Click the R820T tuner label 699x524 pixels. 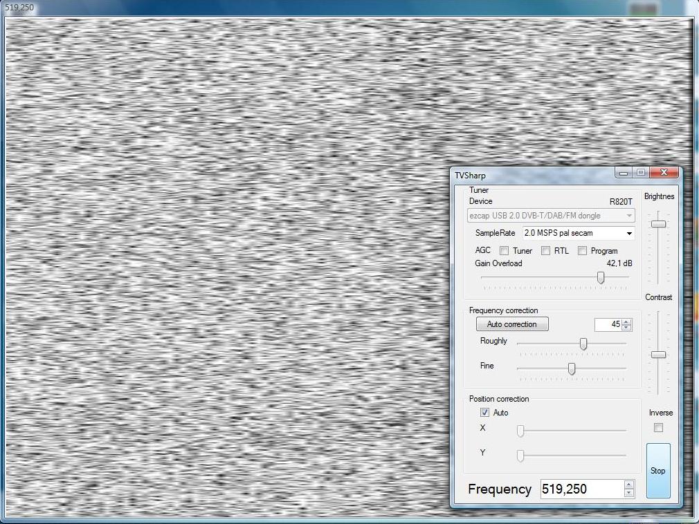(621, 202)
